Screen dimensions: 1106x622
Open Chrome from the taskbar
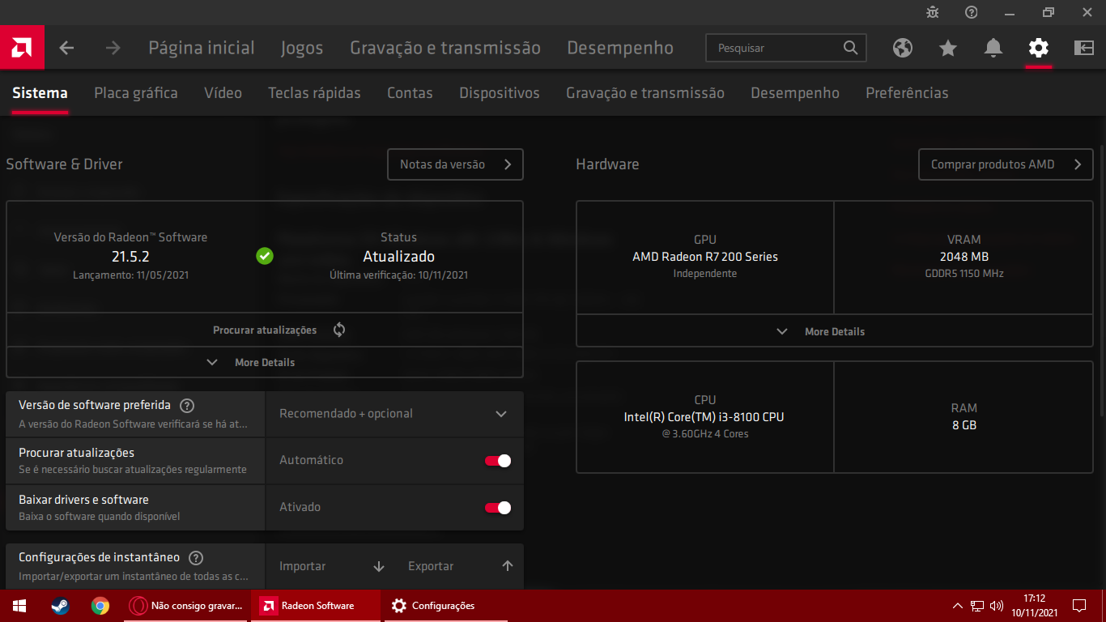click(100, 606)
